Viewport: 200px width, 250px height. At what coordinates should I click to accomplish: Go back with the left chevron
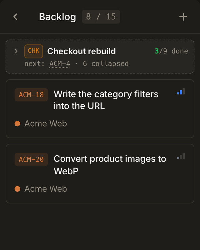(15, 17)
